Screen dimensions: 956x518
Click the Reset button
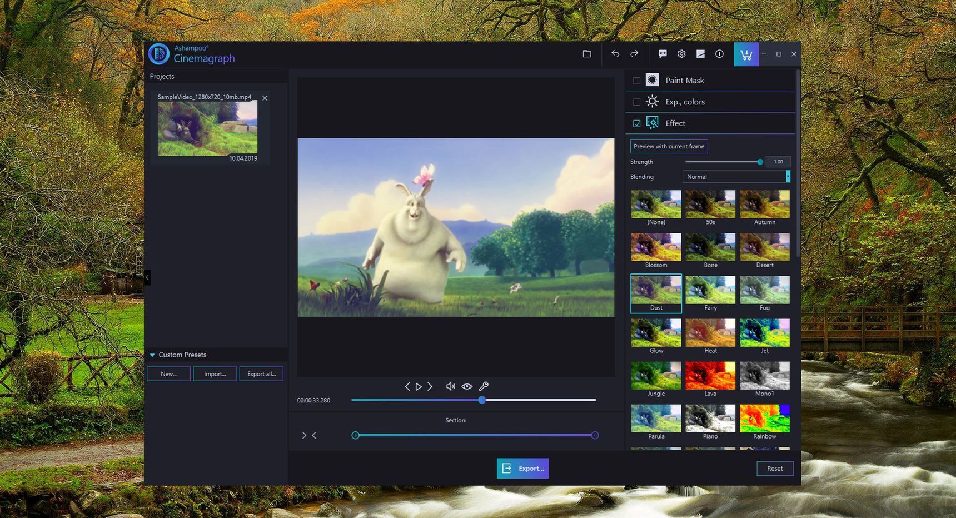(775, 469)
